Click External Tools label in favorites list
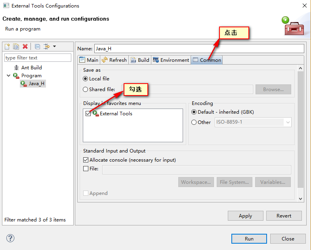This screenshot has height=250, width=311. click(116, 113)
